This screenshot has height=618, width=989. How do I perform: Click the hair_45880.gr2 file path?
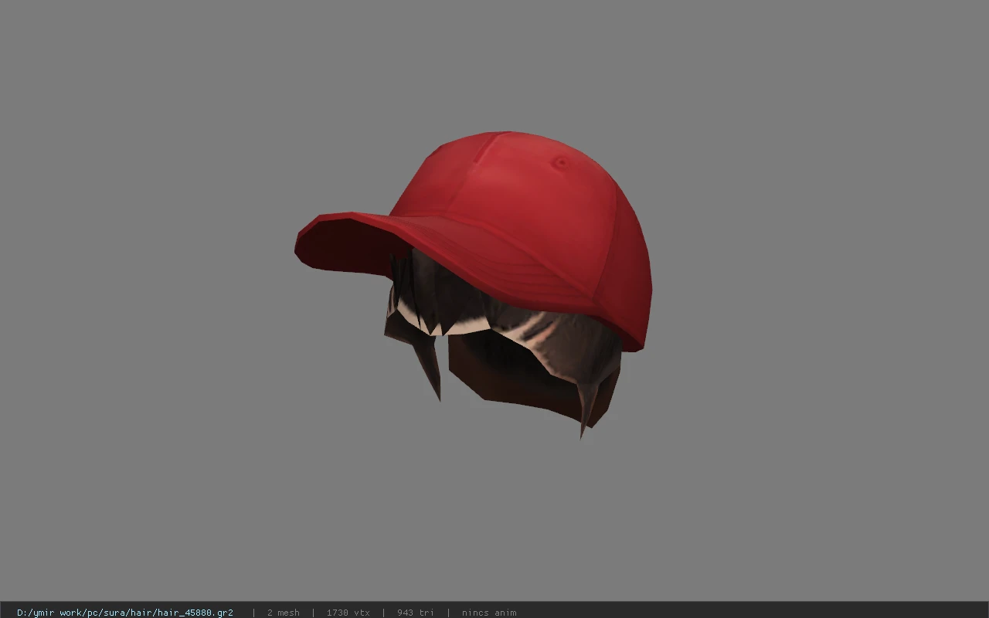[x=125, y=613]
